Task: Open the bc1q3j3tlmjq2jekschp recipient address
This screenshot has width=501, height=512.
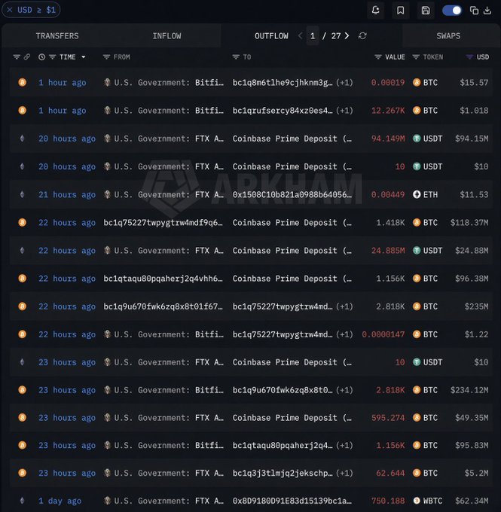Action: coord(283,473)
